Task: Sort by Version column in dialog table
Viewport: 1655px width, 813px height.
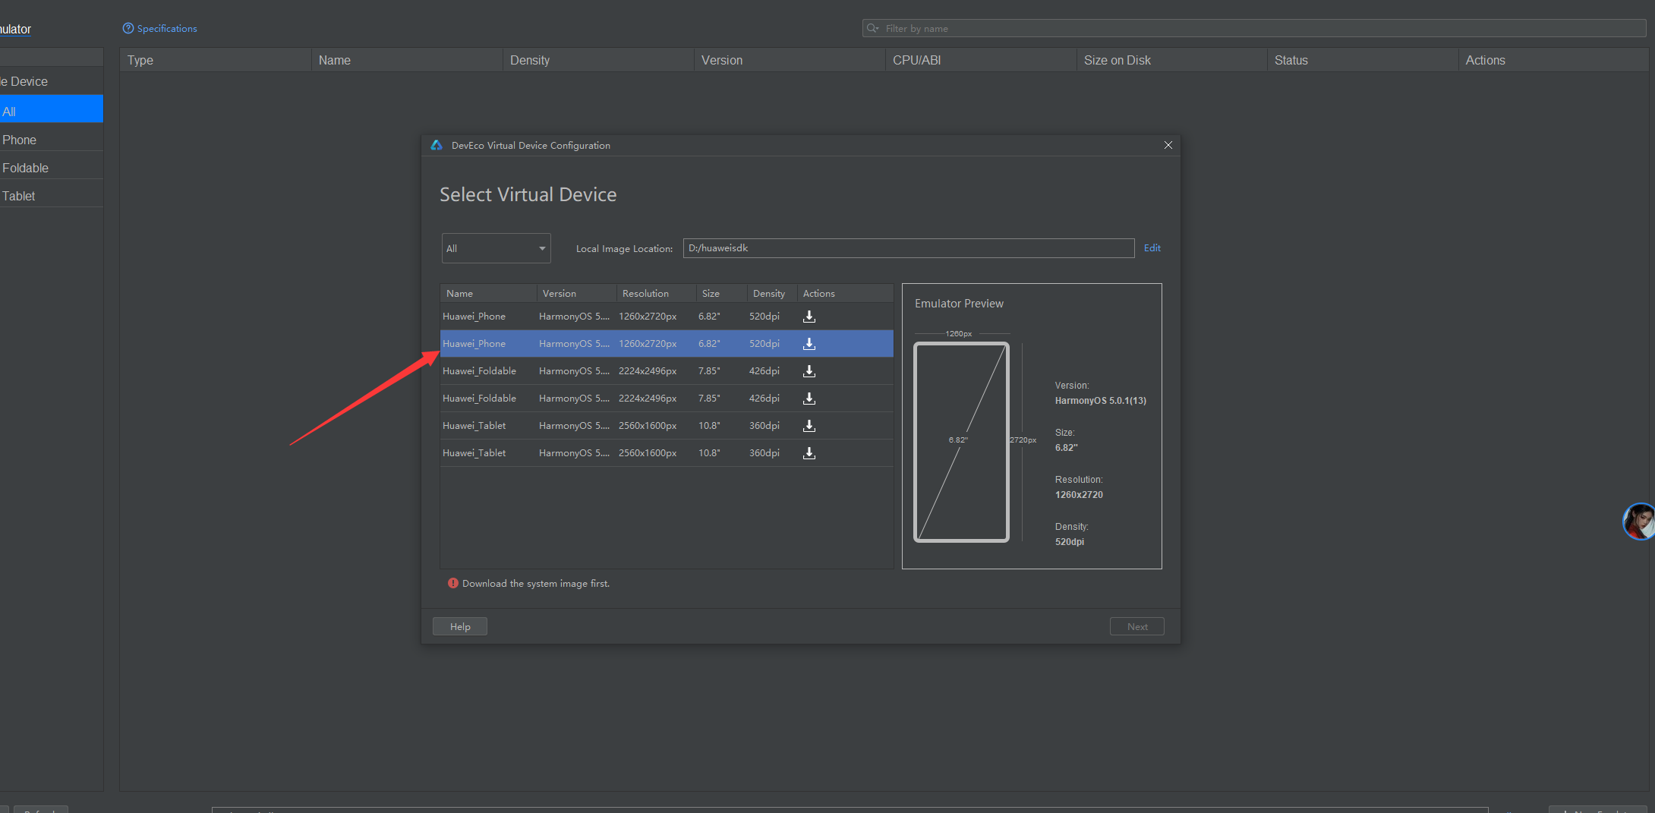Action: (576, 293)
